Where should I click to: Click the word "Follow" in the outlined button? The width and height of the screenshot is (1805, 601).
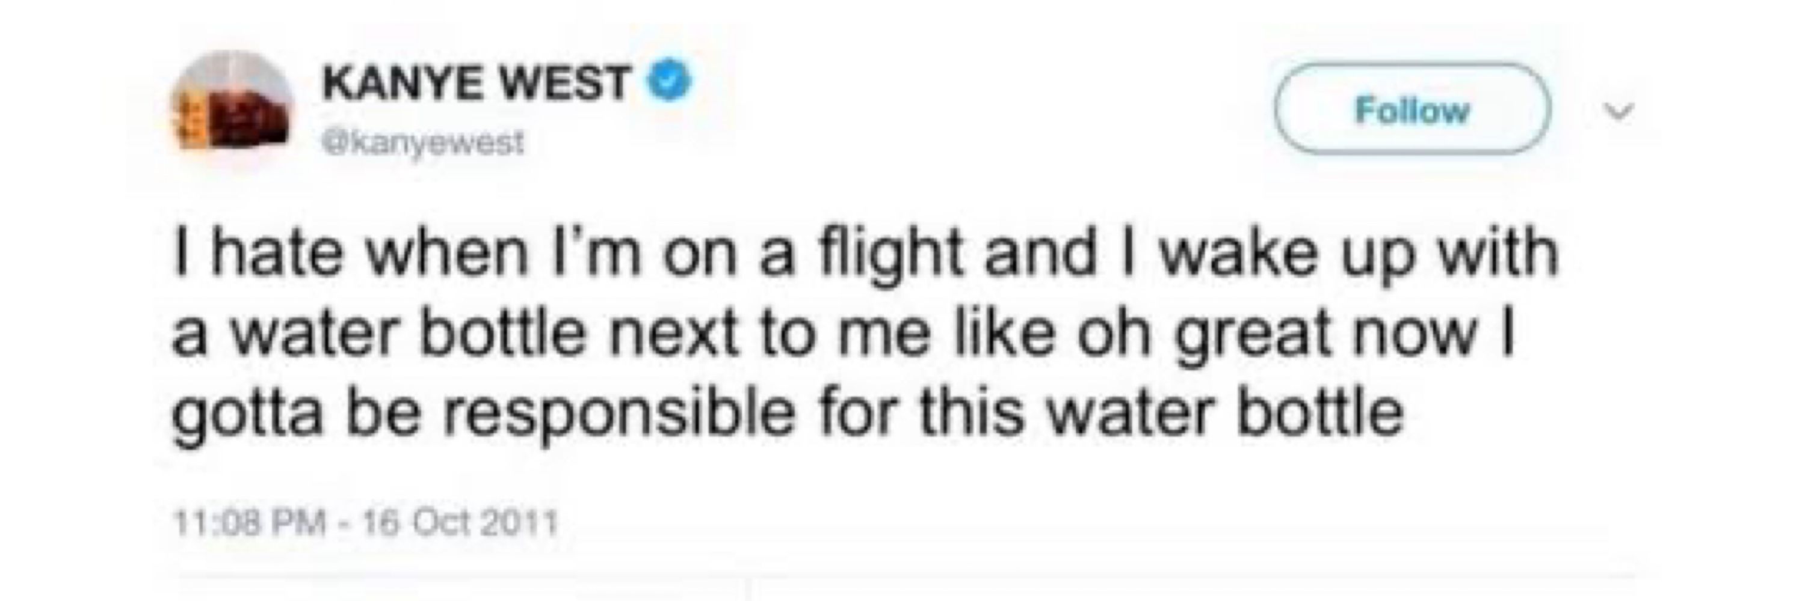(x=1412, y=111)
